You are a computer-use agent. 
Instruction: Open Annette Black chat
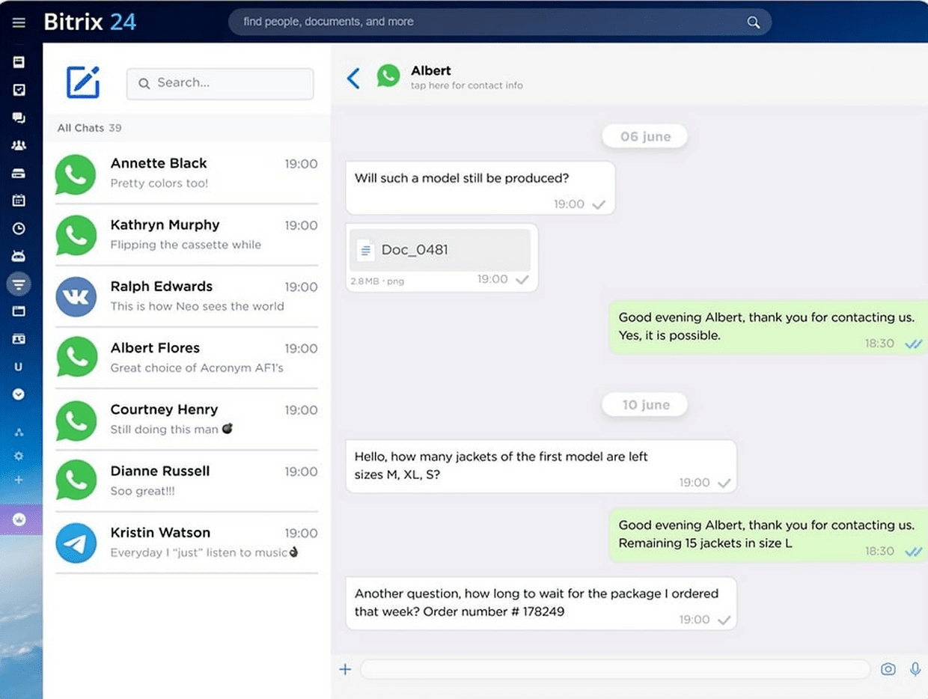pos(186,173)
